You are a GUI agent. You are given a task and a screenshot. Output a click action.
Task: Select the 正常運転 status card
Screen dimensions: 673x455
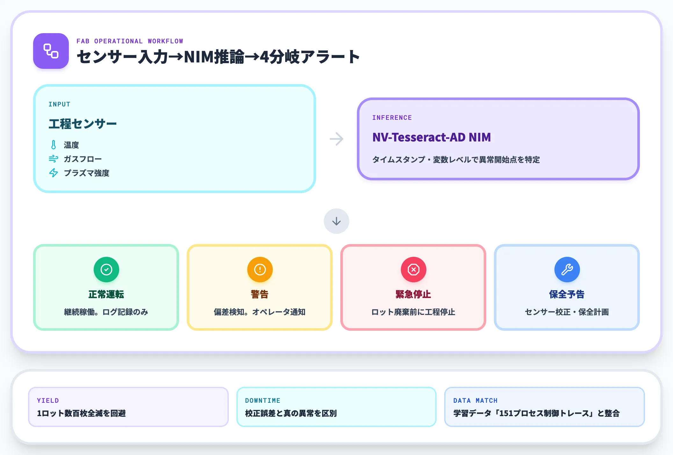[x=106, y=287]
